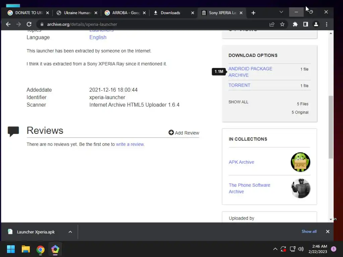Open File Explorer from the taskbar
343x257 pixels.
[x=25, y=249]
